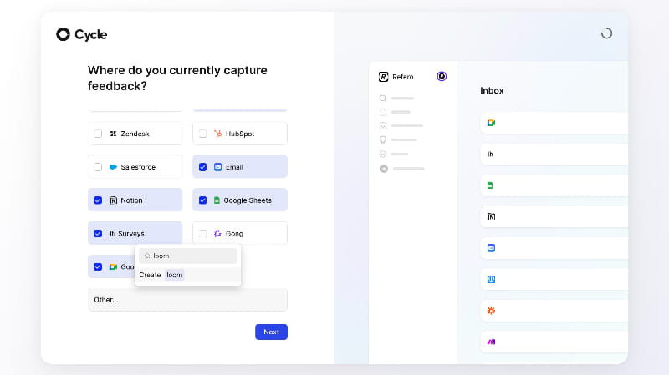The width and height of the screenshot is (669, 375).
Task: Click the sidebar checkbox icon in preview
Action: tap(383, 126)
